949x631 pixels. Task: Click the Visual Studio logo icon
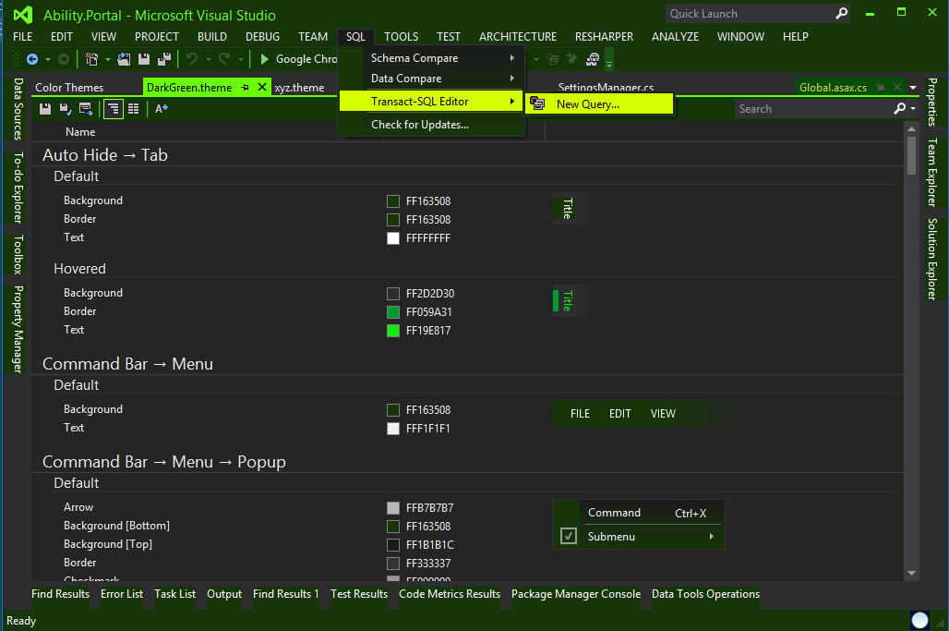point(23,15)
